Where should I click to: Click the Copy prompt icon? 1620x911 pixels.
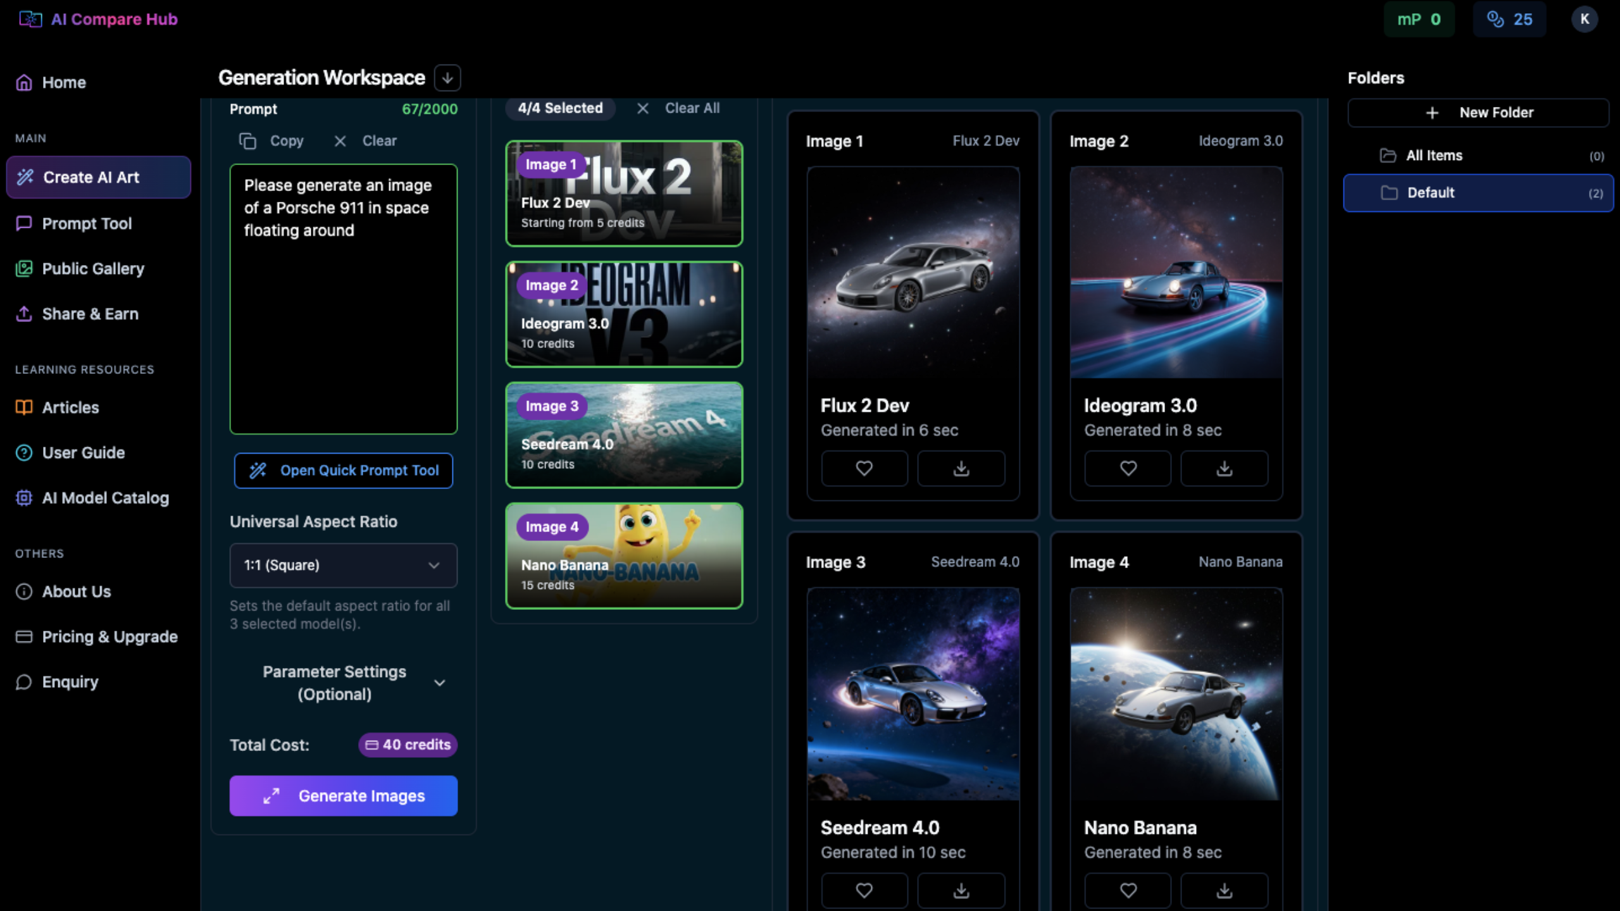(247, 141)
